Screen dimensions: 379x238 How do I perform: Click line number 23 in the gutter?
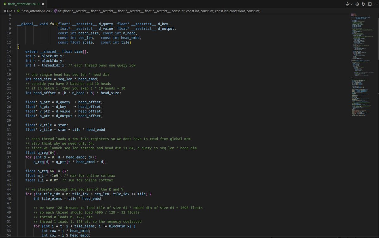pyautogui.click(x=9, y=93)
